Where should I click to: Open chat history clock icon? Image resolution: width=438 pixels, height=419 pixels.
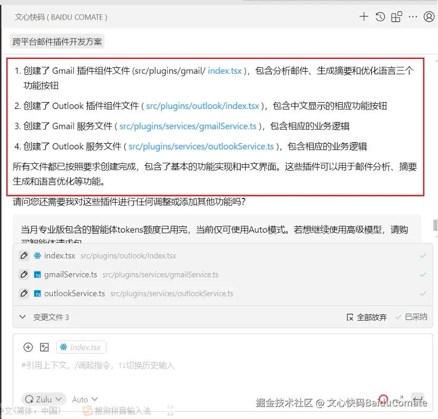[x=380, y=17]
